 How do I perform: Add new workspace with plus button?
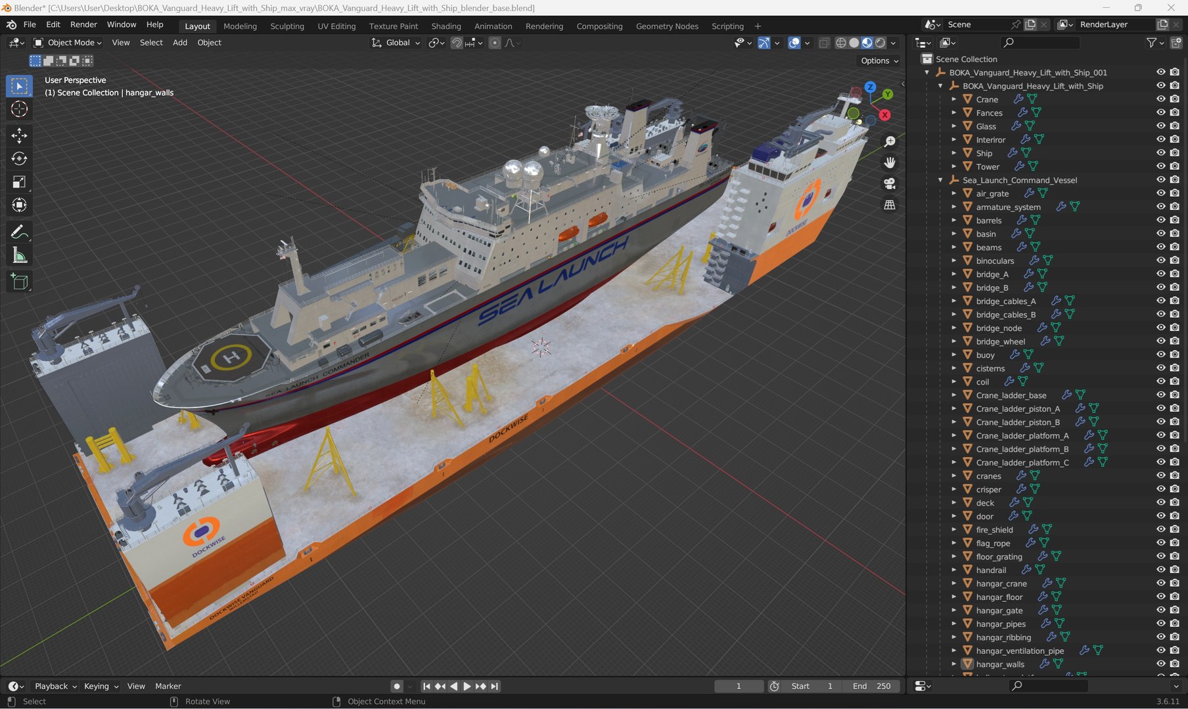pos(758,26)
